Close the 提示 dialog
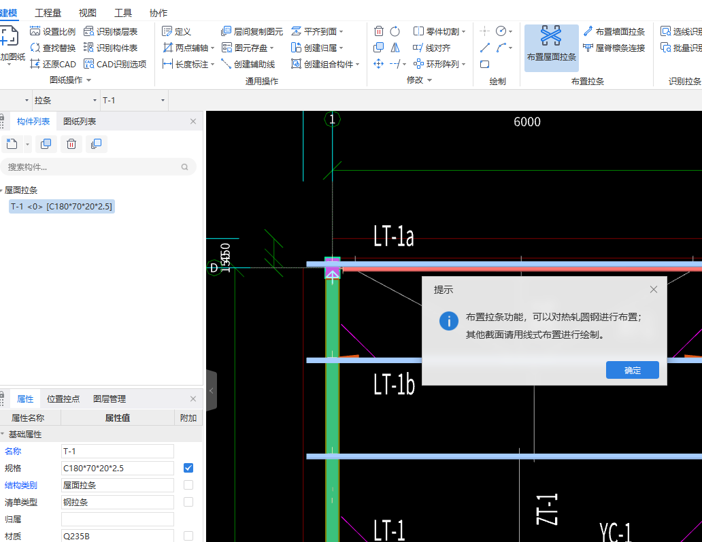702x542 pixels. pyautogui.click(x=654, y=290)
